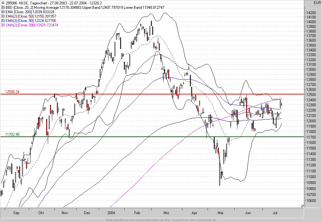Click the 13000 price scale value
This screenshot has height=222, width=322.
point(311,70)
